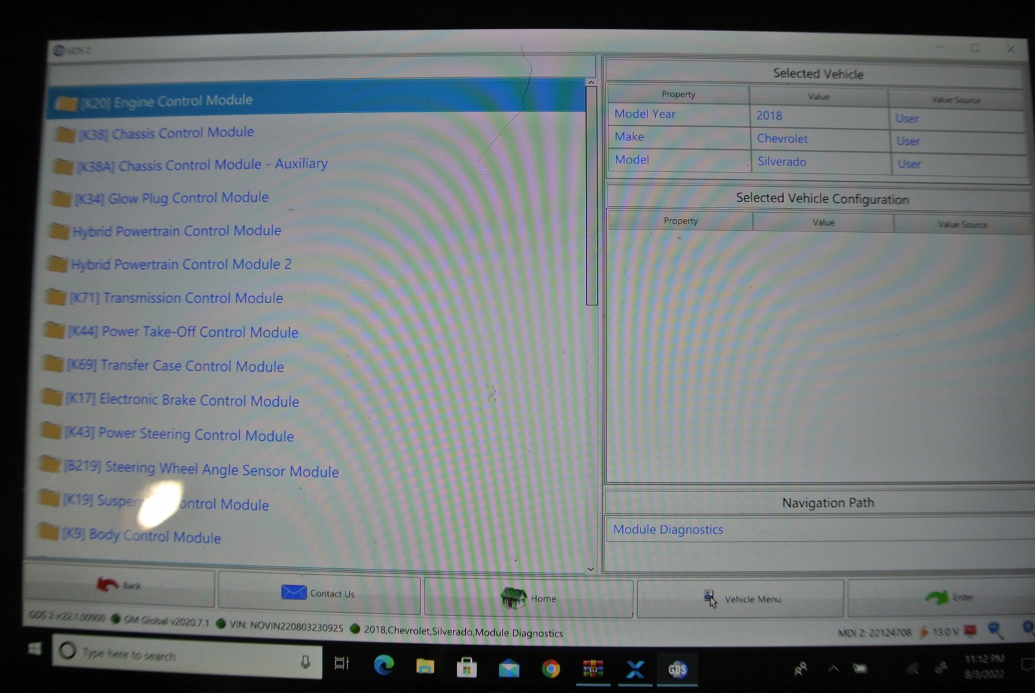Click the Make property cell

(679, 137)
